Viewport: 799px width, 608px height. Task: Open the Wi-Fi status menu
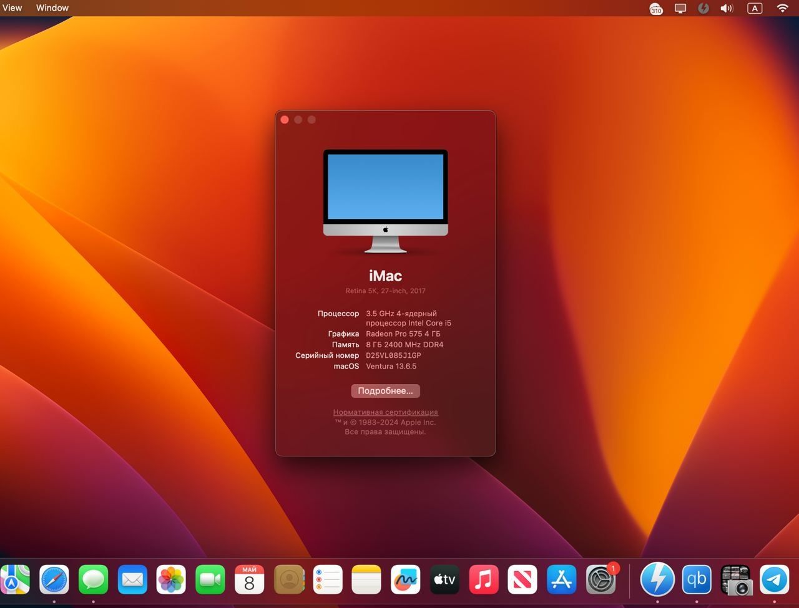click(782, 8)
